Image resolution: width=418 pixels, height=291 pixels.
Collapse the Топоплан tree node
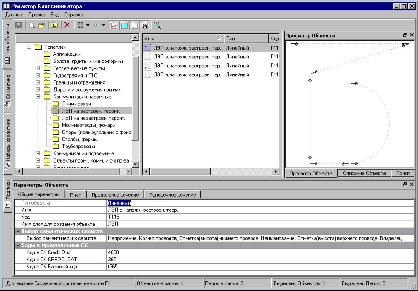29,47
